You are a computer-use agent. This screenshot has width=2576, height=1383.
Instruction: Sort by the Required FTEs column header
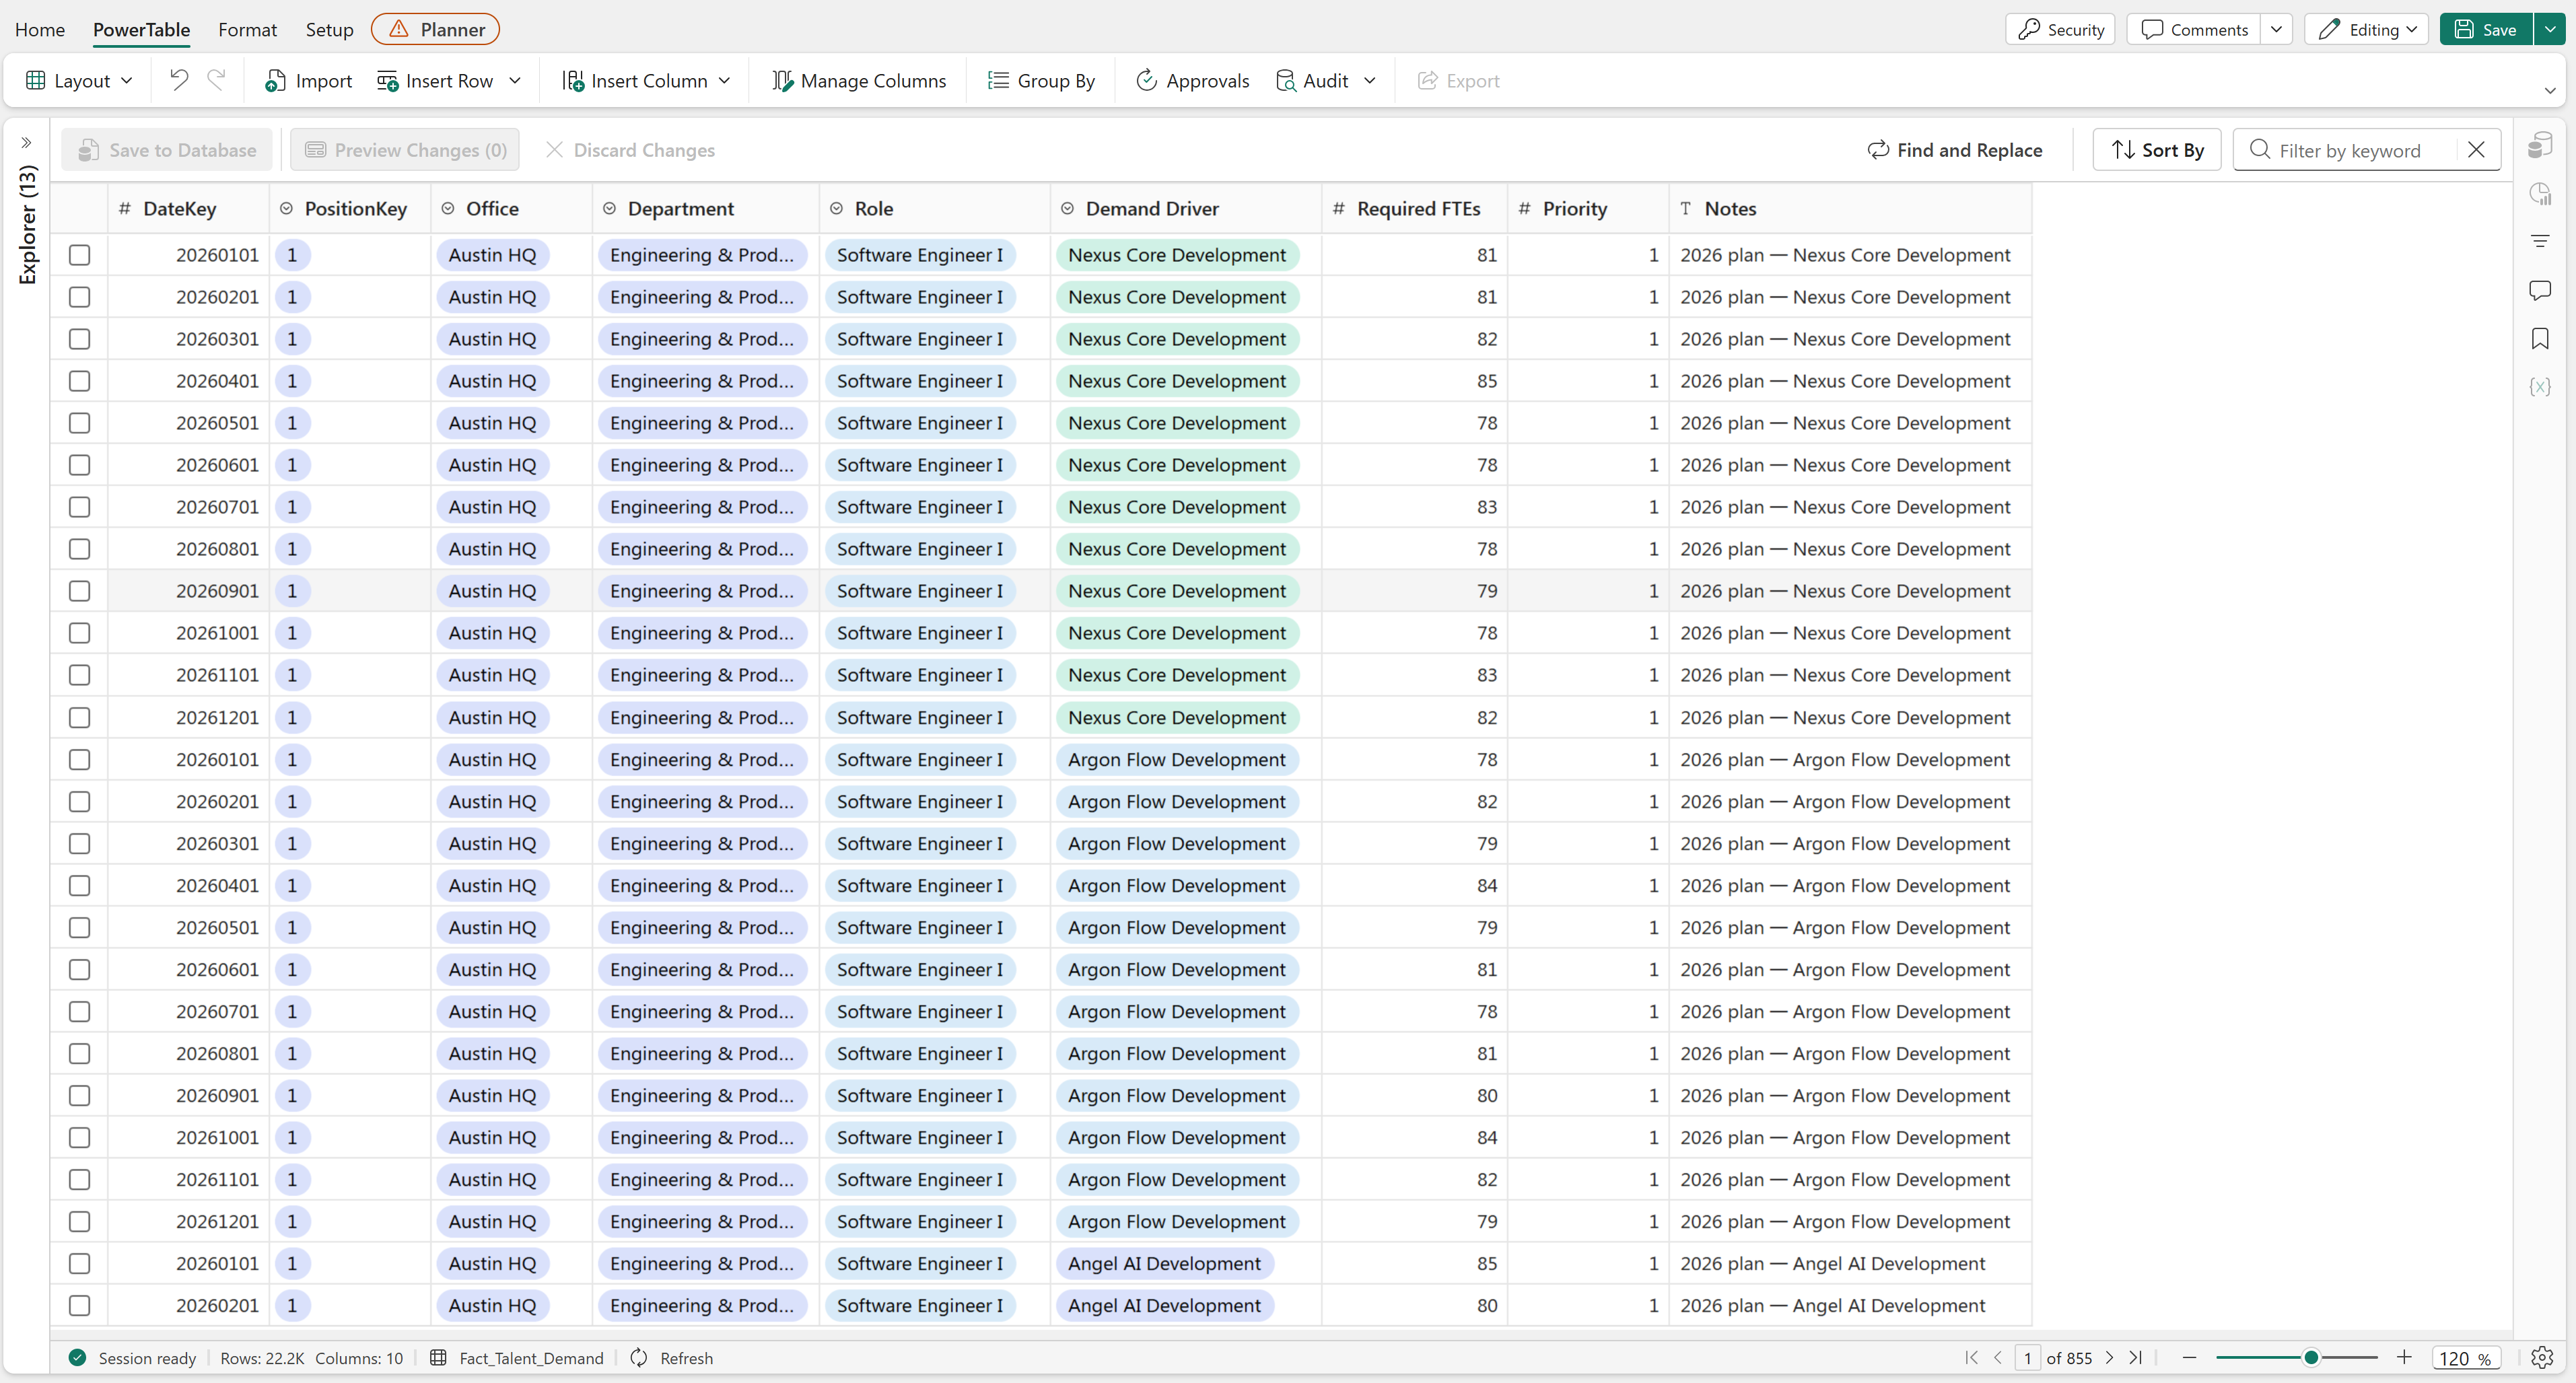click(x=1414, y=208)
